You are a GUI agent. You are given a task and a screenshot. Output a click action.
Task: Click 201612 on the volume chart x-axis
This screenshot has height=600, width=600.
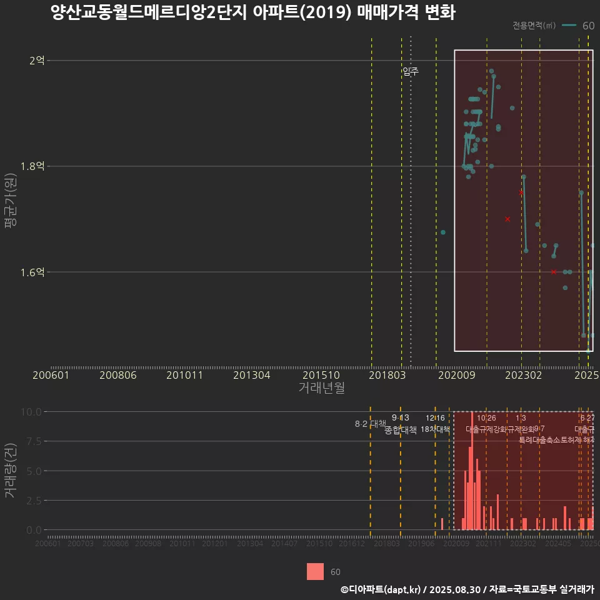(x=352, y=543)
